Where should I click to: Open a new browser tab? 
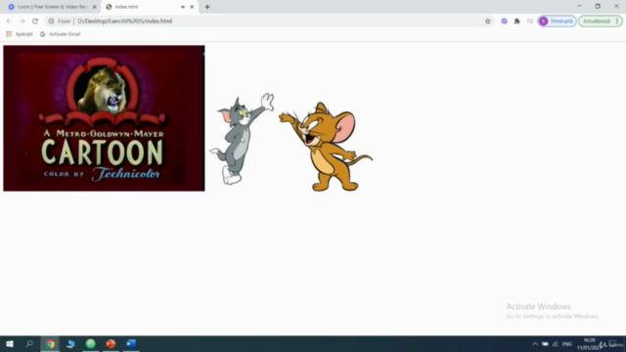point(207,7)
